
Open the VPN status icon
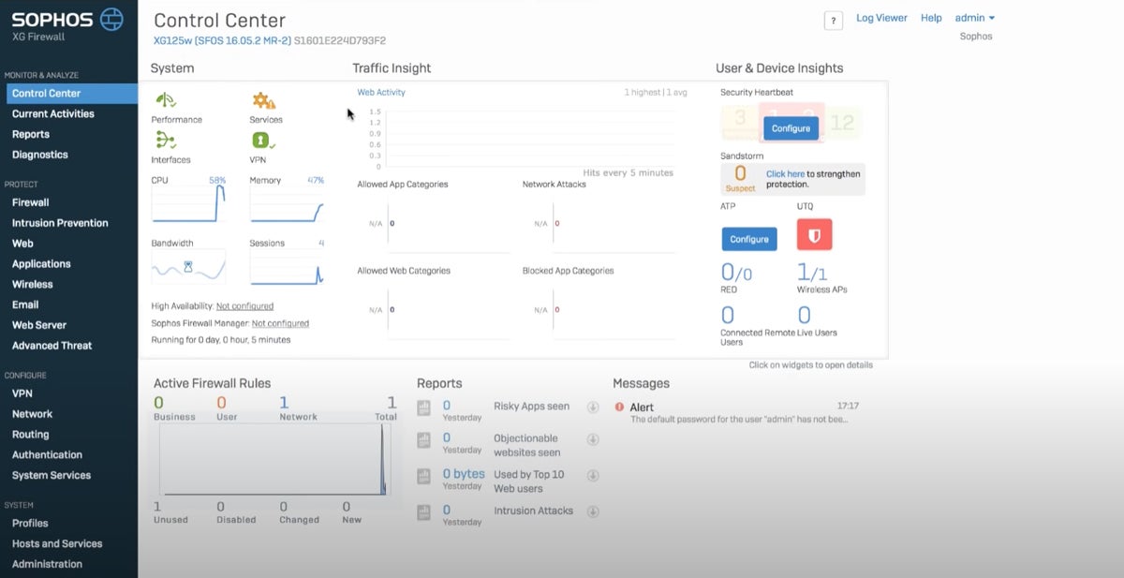[262, 141]
